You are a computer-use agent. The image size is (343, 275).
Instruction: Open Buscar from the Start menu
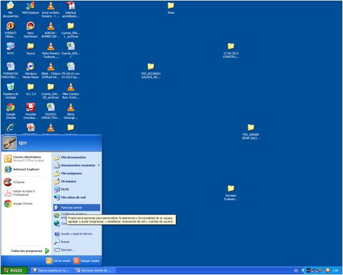[77, 242]
